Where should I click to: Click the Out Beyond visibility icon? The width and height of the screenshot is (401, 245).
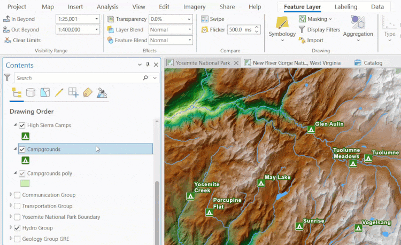coord(6,29)
